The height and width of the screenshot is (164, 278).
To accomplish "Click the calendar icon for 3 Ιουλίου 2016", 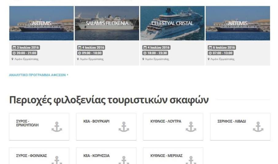I will pos(14,47).
